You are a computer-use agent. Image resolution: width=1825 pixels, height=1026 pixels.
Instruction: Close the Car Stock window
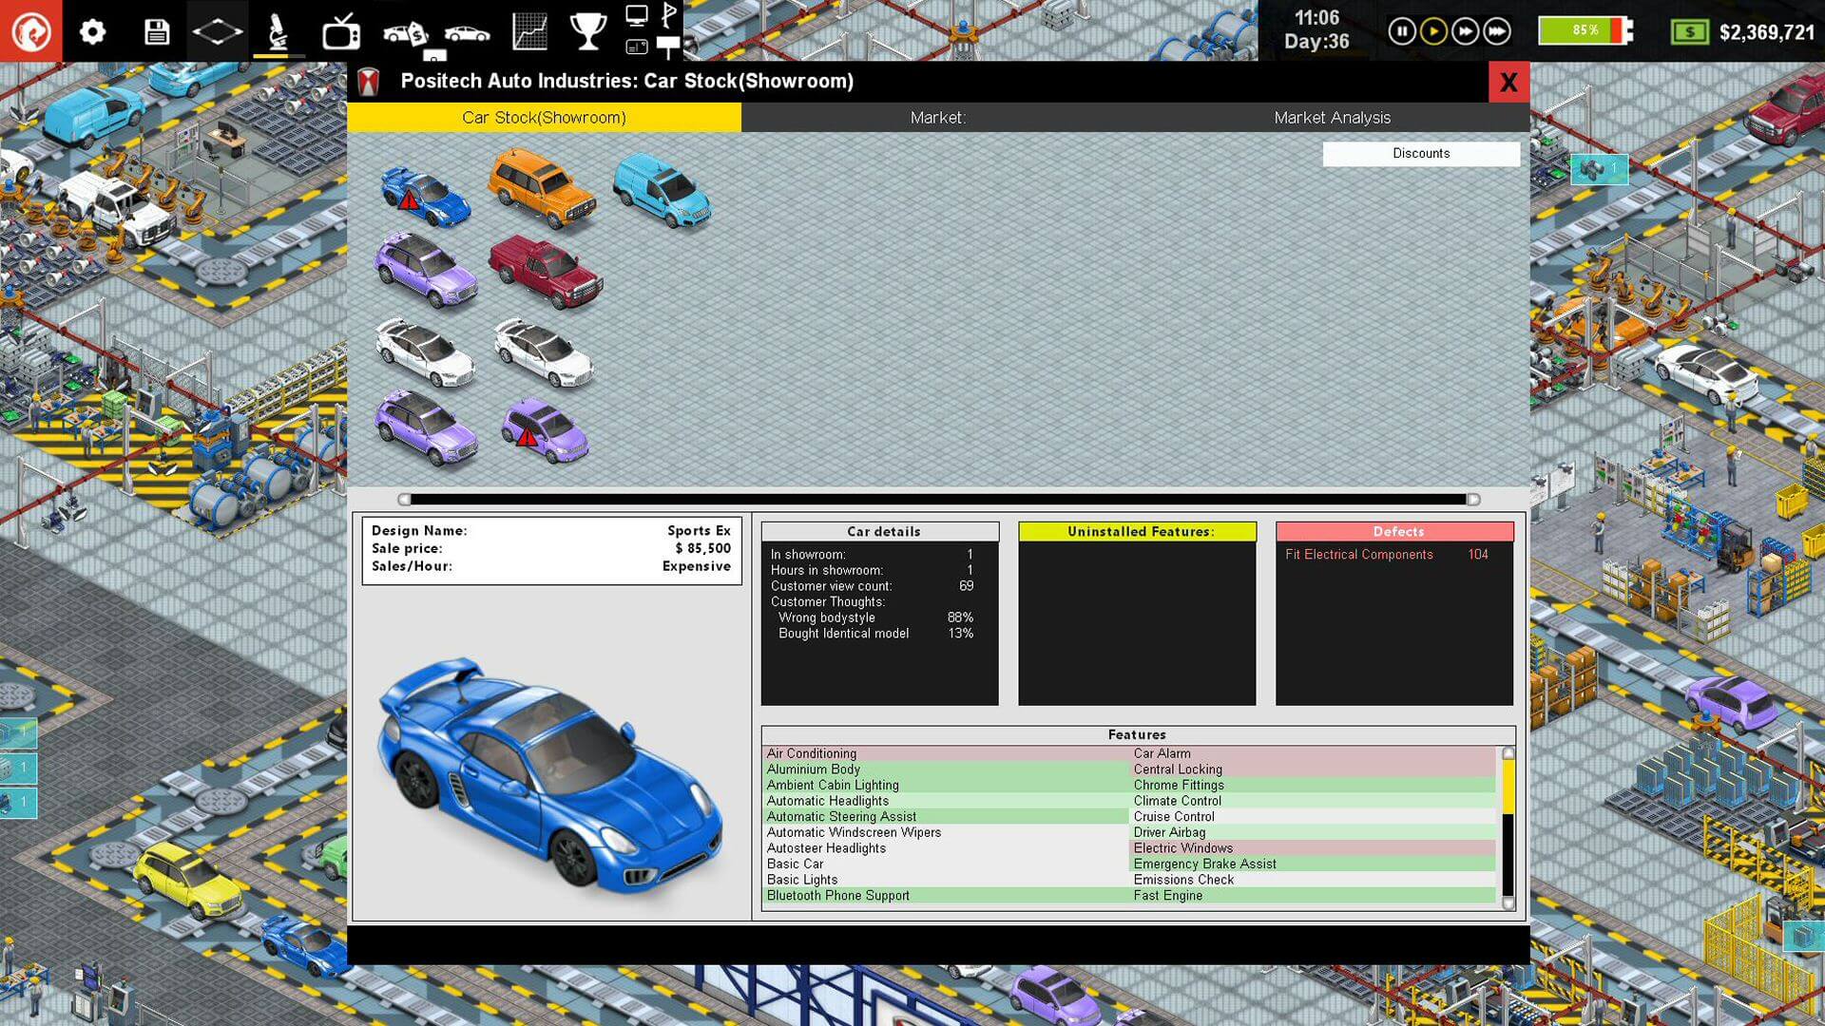pyautogui.click(x=1508, y=83)
